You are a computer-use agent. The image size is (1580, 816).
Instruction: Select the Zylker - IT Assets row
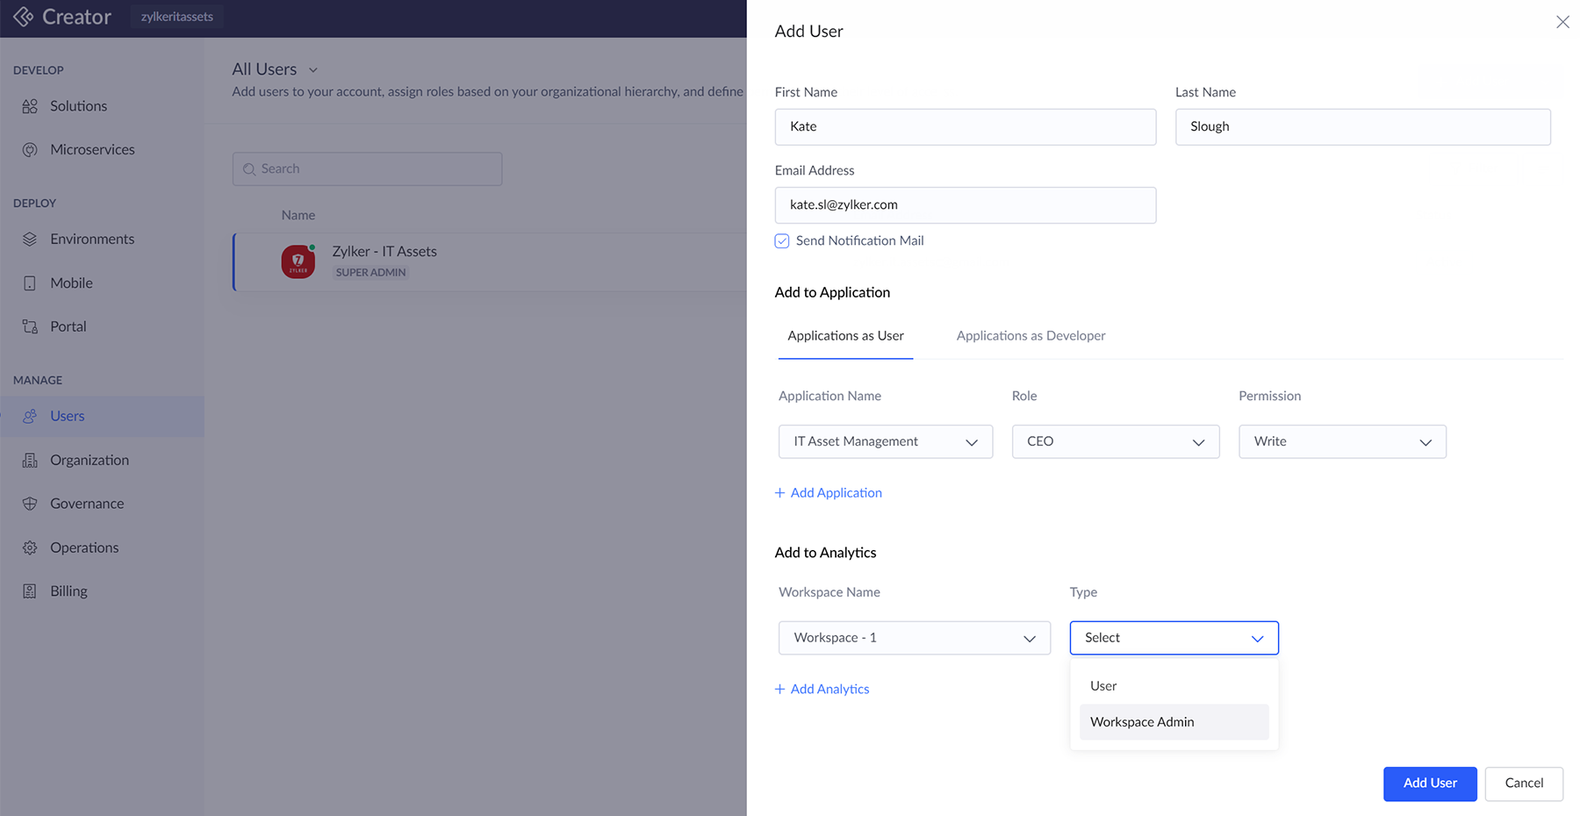[490, 261]
